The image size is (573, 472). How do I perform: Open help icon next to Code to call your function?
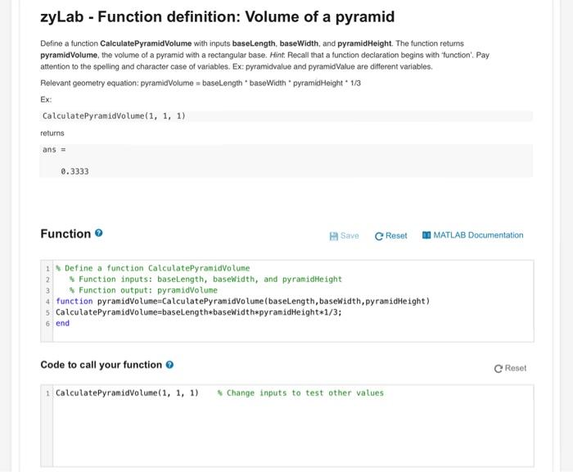click(x=169, y=365)
